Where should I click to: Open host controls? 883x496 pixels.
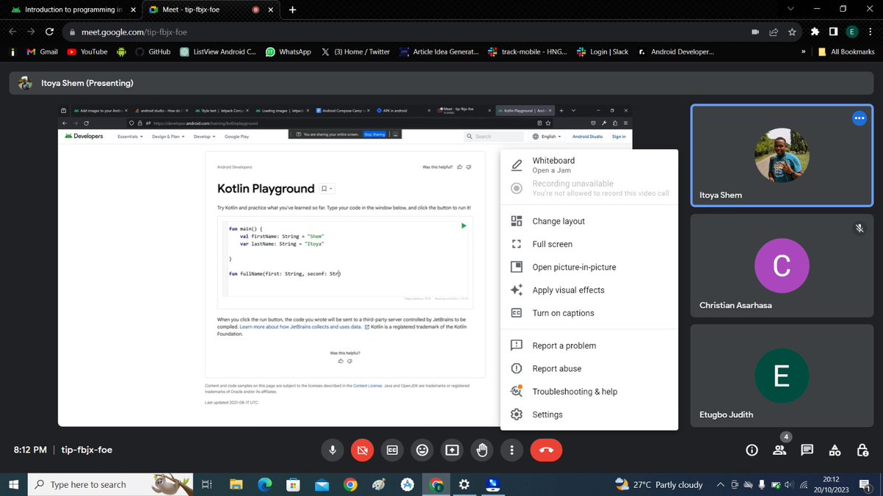click(x=862, y=450)
